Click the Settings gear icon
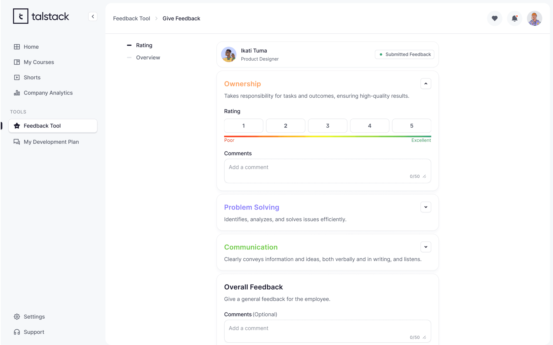 coord(17,317)
